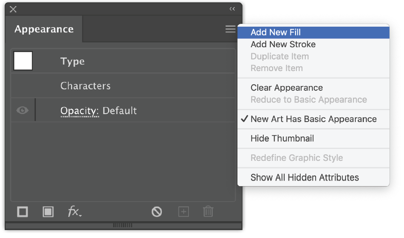
Task: Collapse the panel with double-chevron icon
Action: 232,9
